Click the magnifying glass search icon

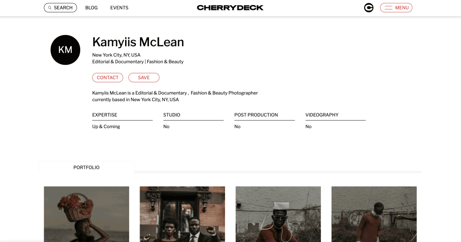pos(50,8)
